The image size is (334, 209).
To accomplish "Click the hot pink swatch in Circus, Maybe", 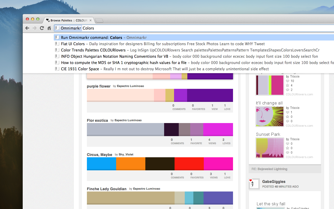I will 218,164.
